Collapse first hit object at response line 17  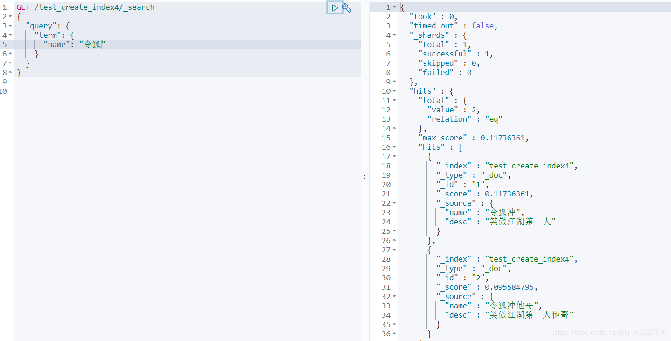pos(394,157)
